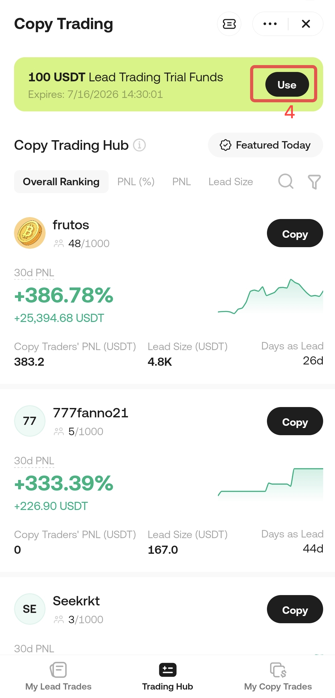Viewport: 335px width, 698px height.
Task: Use the 100 USDT trial funds
Action: coord(287,84)
